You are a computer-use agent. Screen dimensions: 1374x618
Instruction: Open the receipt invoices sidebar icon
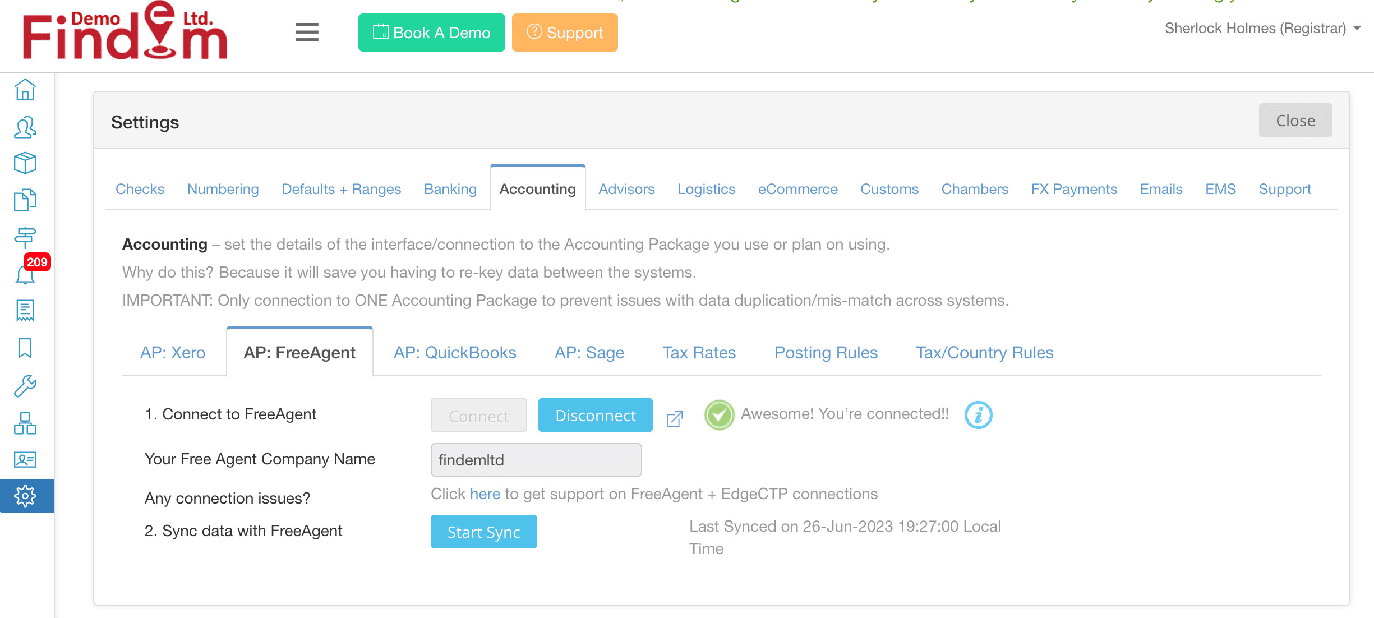(25, 310)
